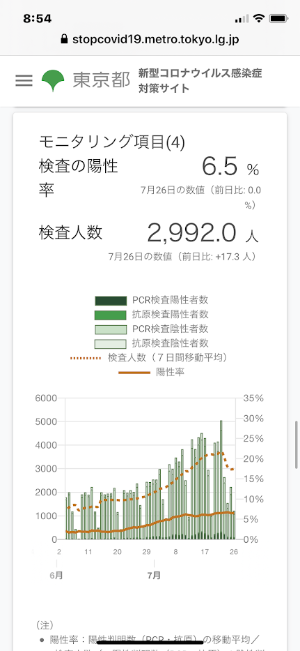Image resolution: width=300 pixels, height=651 pixels.
Task: Toggle the PCR検査陰性者数 legend swatch
Action: tap(111, 329)
